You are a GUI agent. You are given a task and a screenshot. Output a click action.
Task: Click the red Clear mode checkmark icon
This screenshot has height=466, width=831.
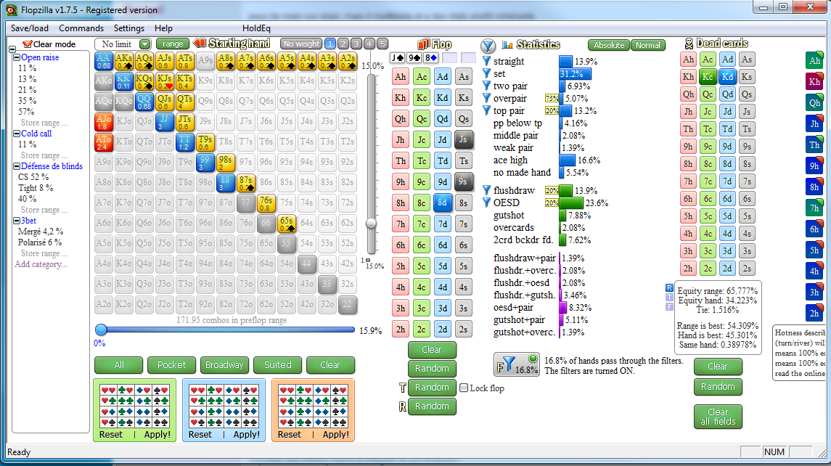(27, 44)
